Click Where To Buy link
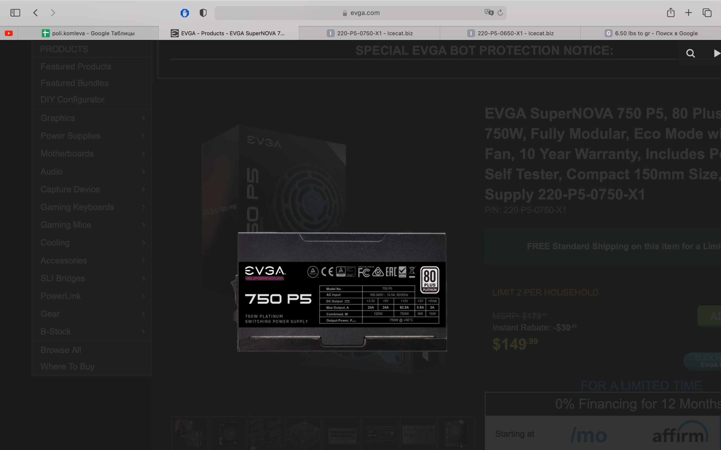The width and height of the screenshot is (721, 450). pyautogui.click(x=68, y=366)
